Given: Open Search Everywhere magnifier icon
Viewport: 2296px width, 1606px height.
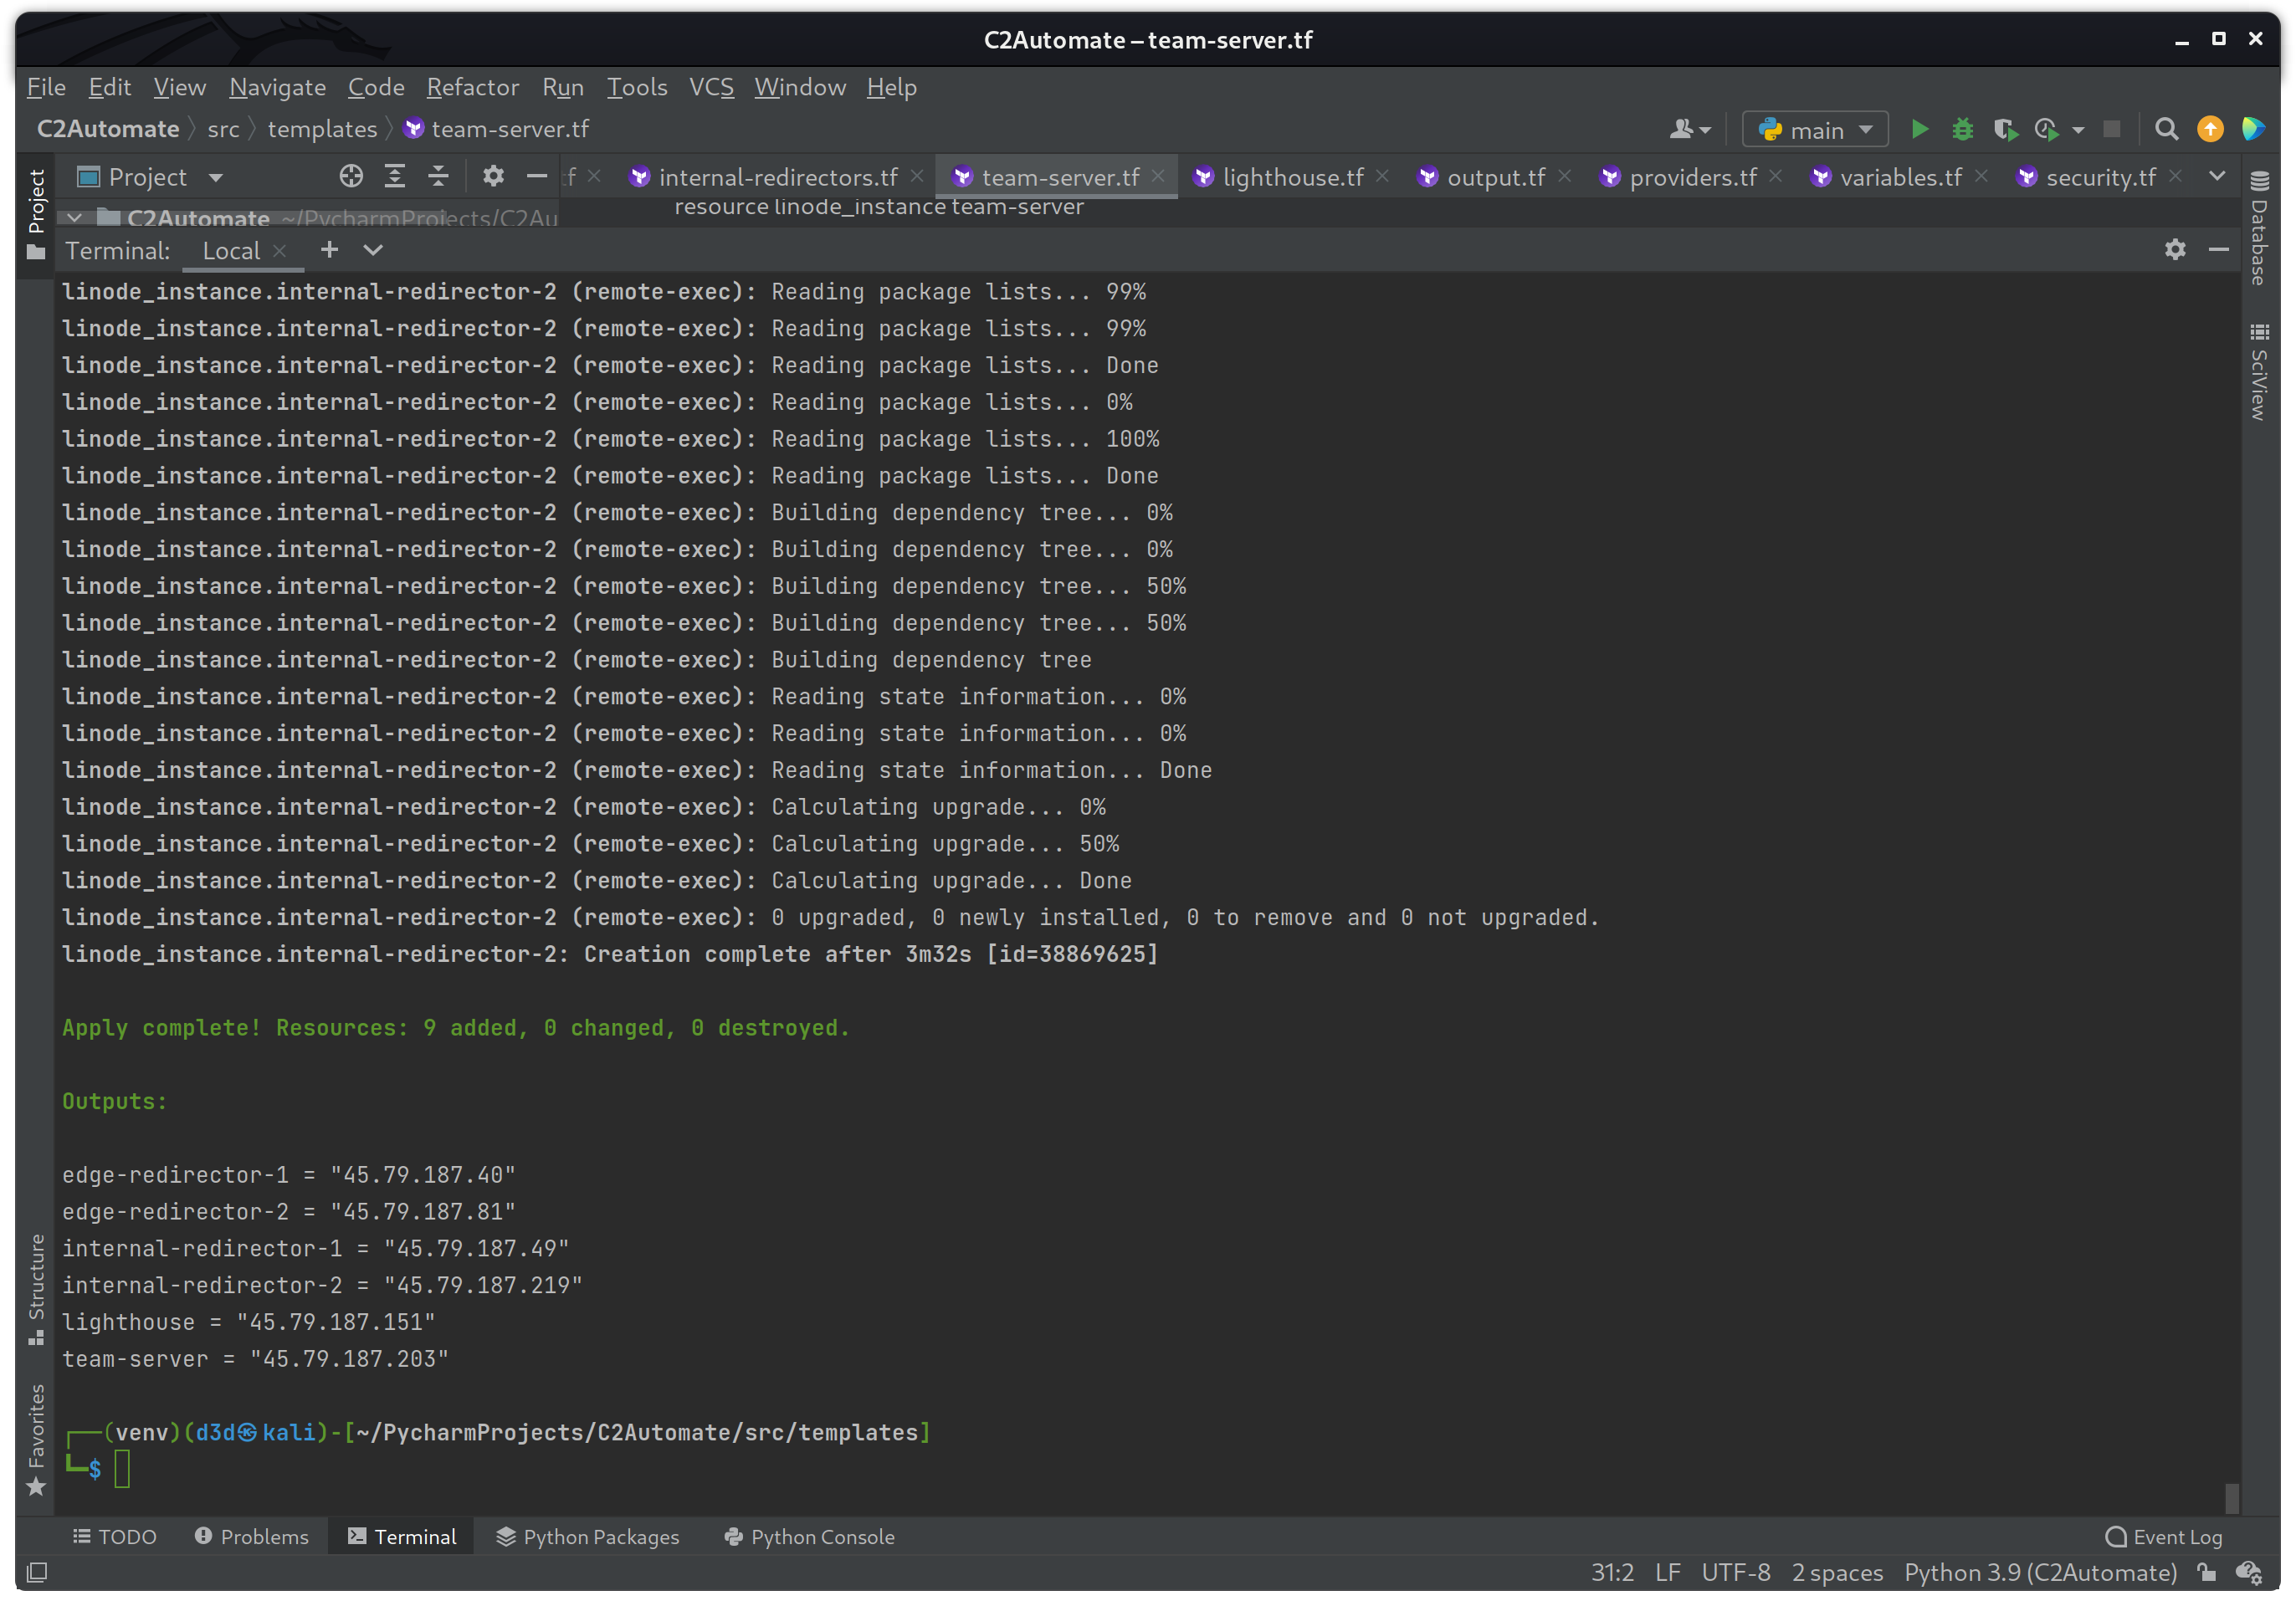Looking at the screenshot, I should point(2165,129).
